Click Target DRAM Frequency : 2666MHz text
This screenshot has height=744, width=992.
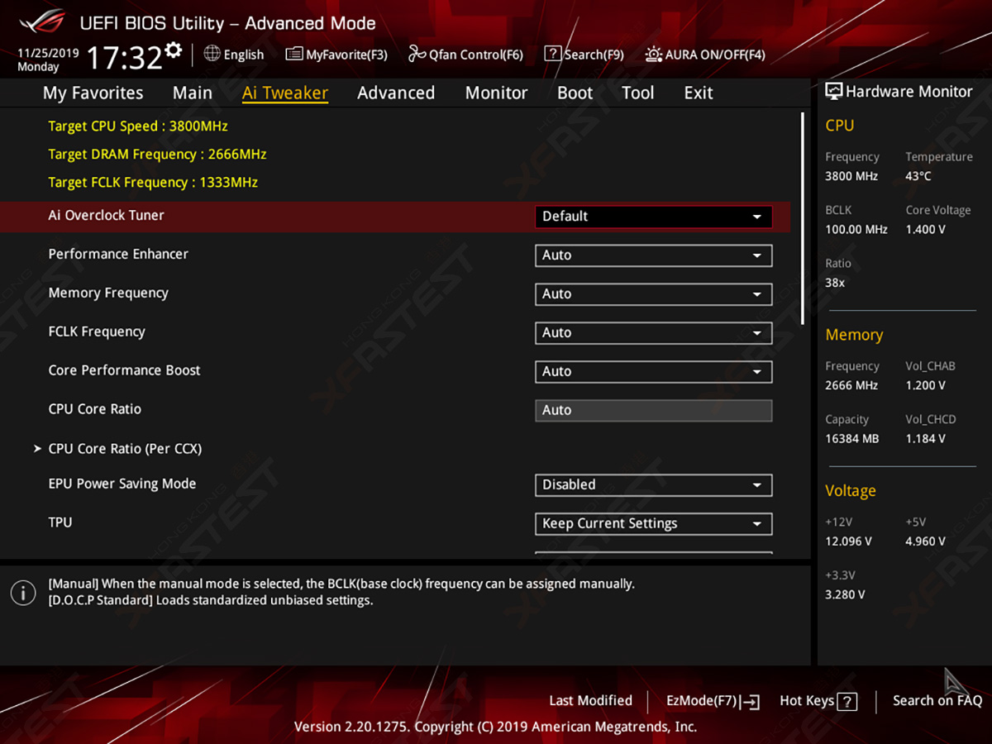click(157, 155)
